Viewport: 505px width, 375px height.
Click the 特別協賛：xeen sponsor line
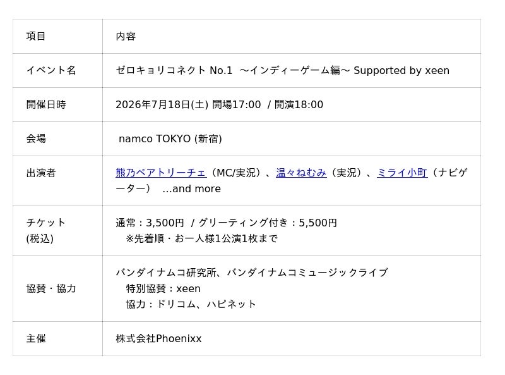(x=163, y=288)
